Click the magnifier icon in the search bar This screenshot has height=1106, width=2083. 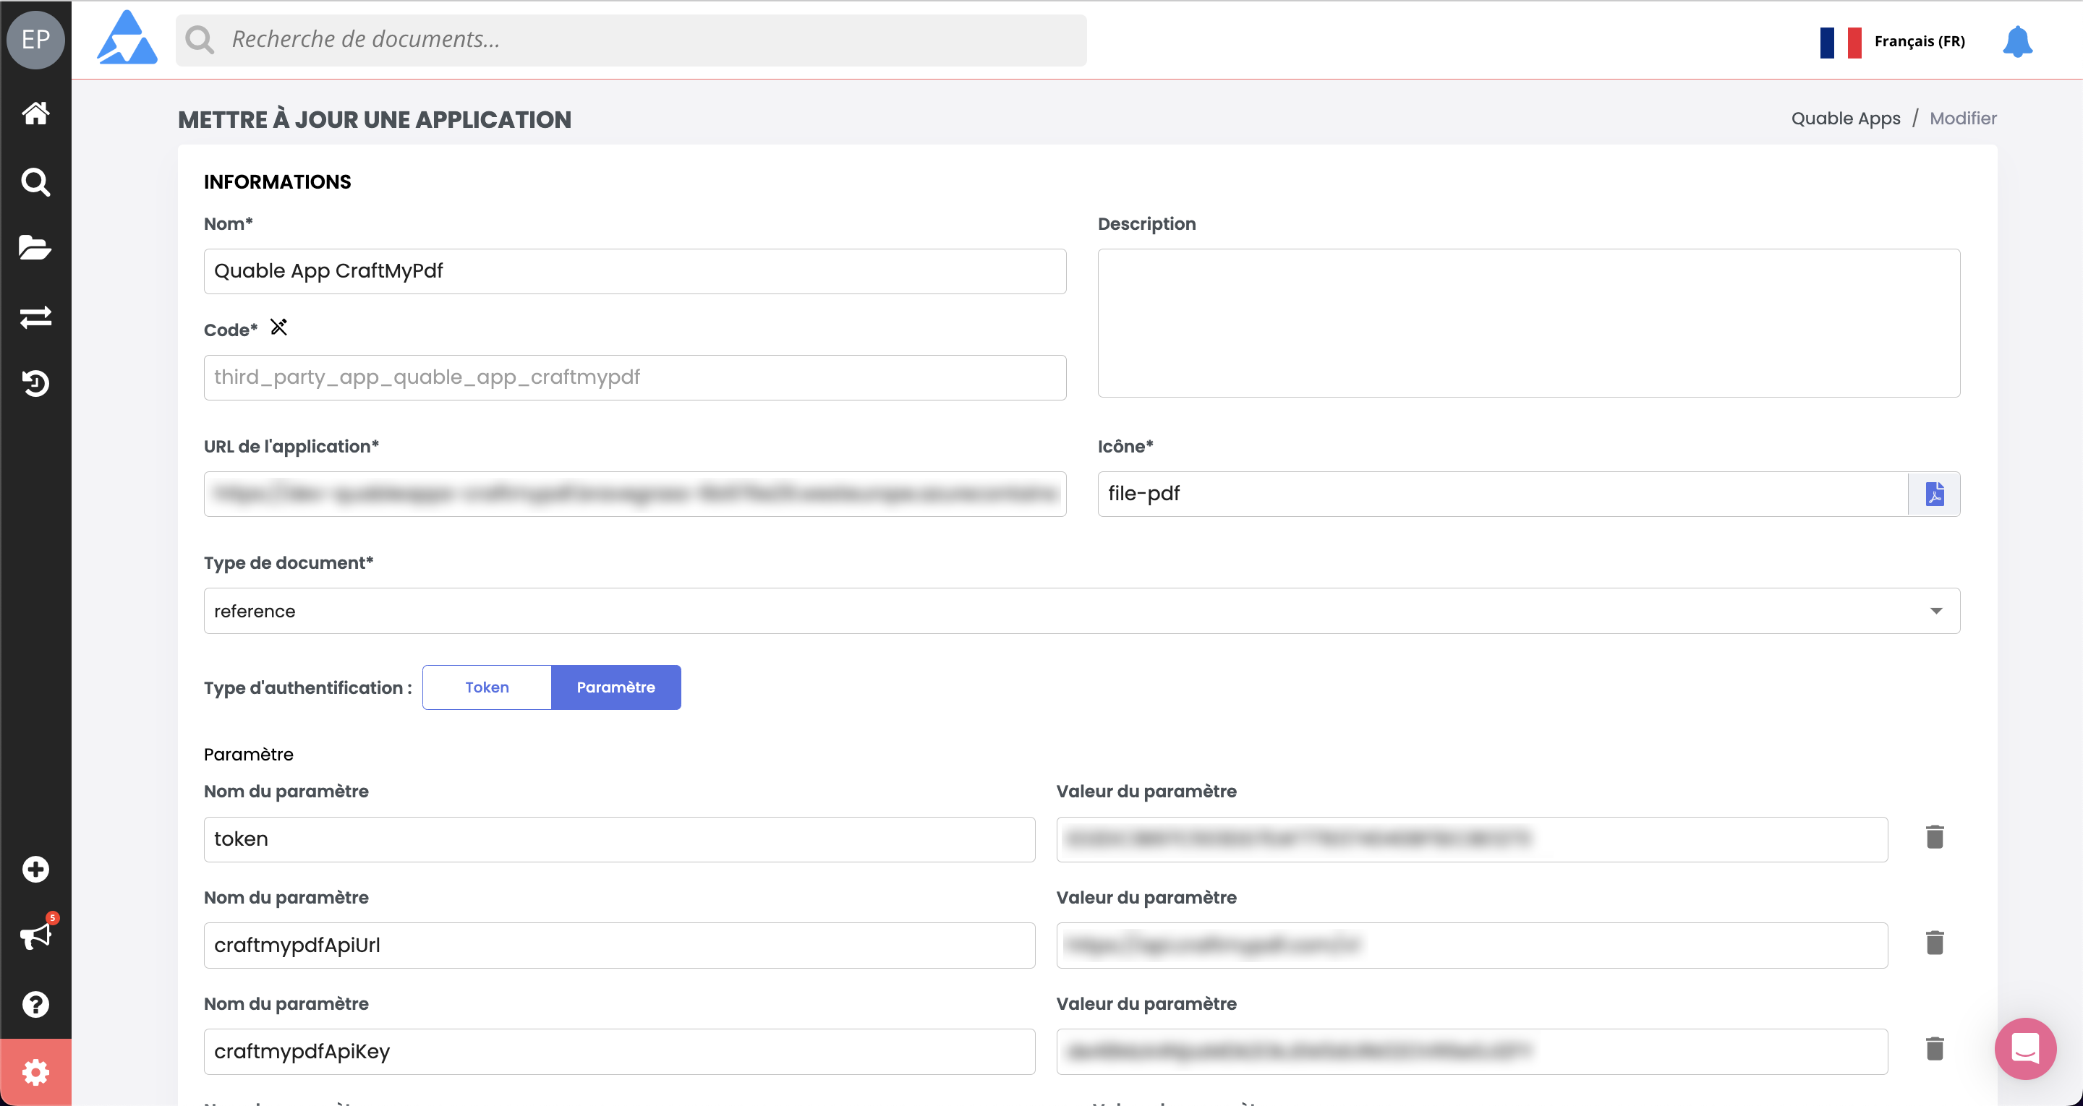200,40
